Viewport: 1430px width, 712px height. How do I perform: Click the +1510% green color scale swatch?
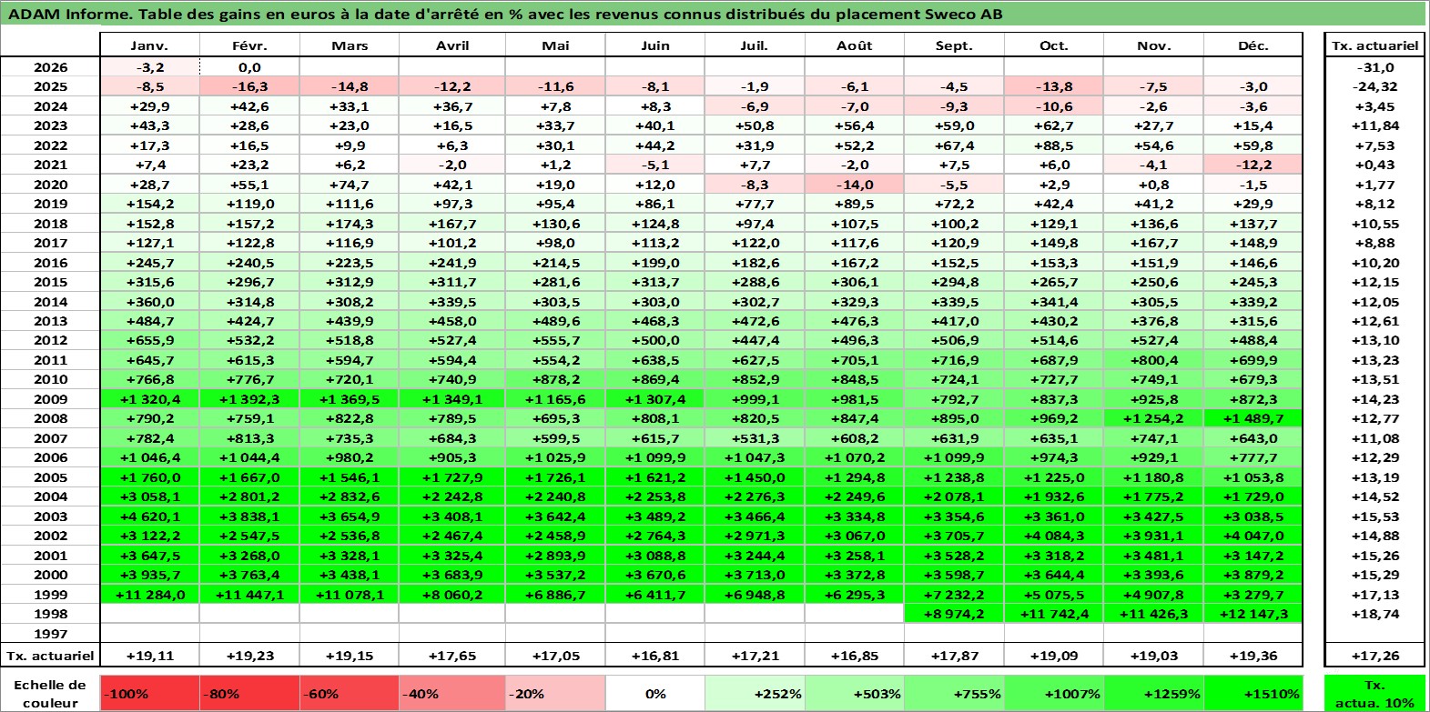1253,693
